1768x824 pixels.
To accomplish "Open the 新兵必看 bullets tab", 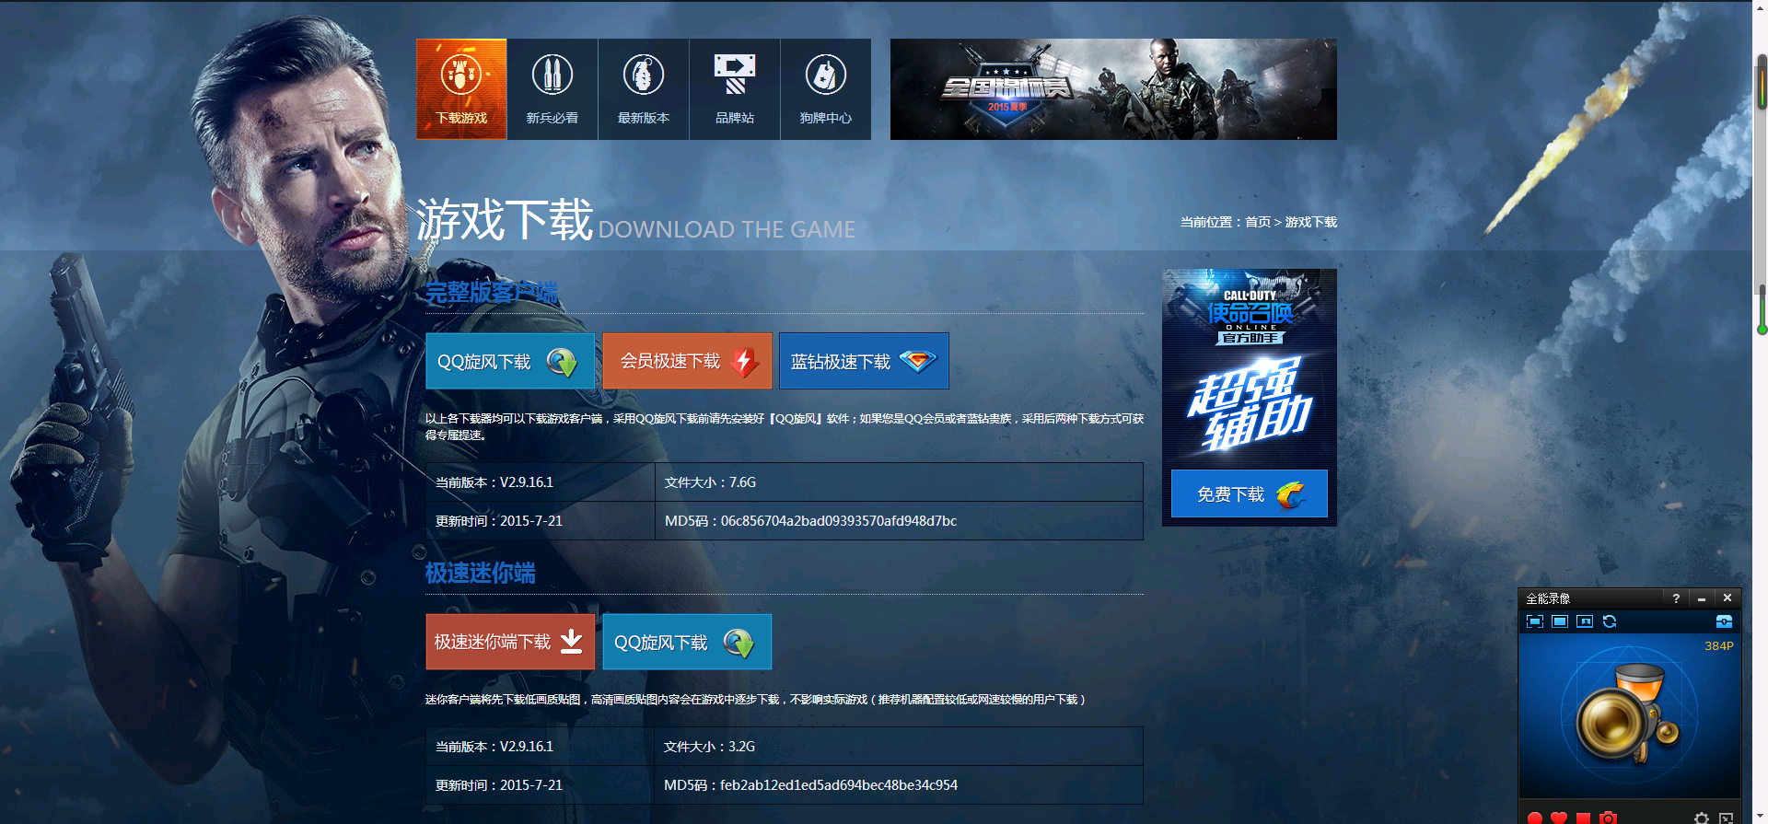I will (552, 89).
